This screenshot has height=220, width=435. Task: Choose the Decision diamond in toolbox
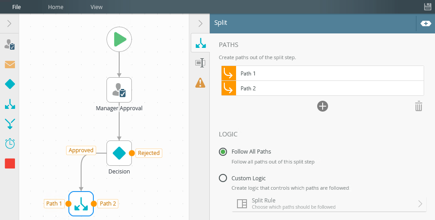point(10,84)
